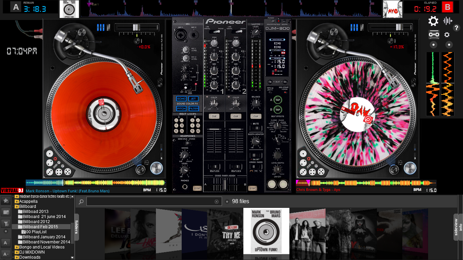This screenshot has height=260, width=463.
Task: Enable the JET sound color effect
Action: (x=194, y=99)
